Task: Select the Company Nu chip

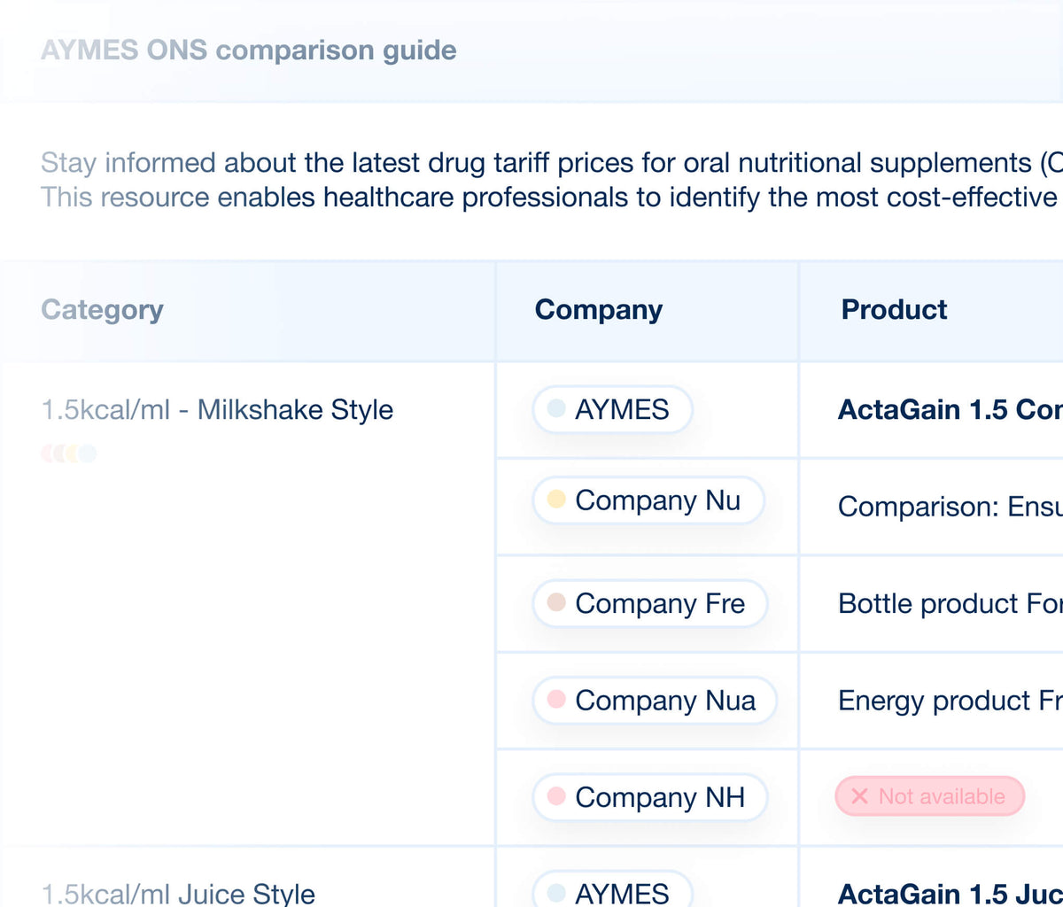Action: [x=648, y=500]
